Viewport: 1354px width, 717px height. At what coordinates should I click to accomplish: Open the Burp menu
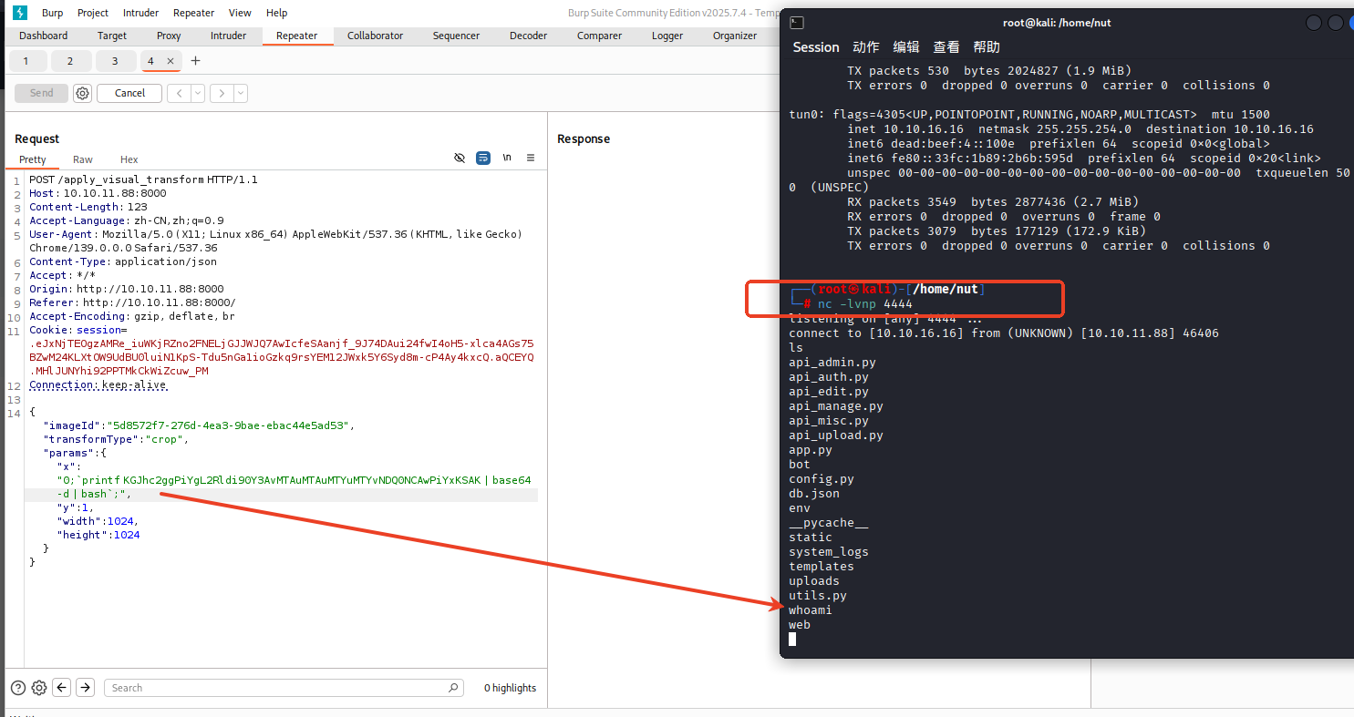52,13
